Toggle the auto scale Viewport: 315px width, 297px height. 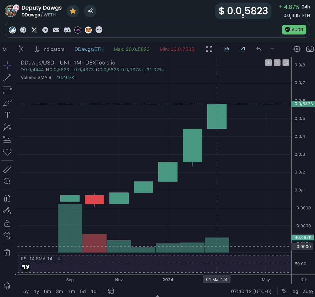[x=308, y=291]
